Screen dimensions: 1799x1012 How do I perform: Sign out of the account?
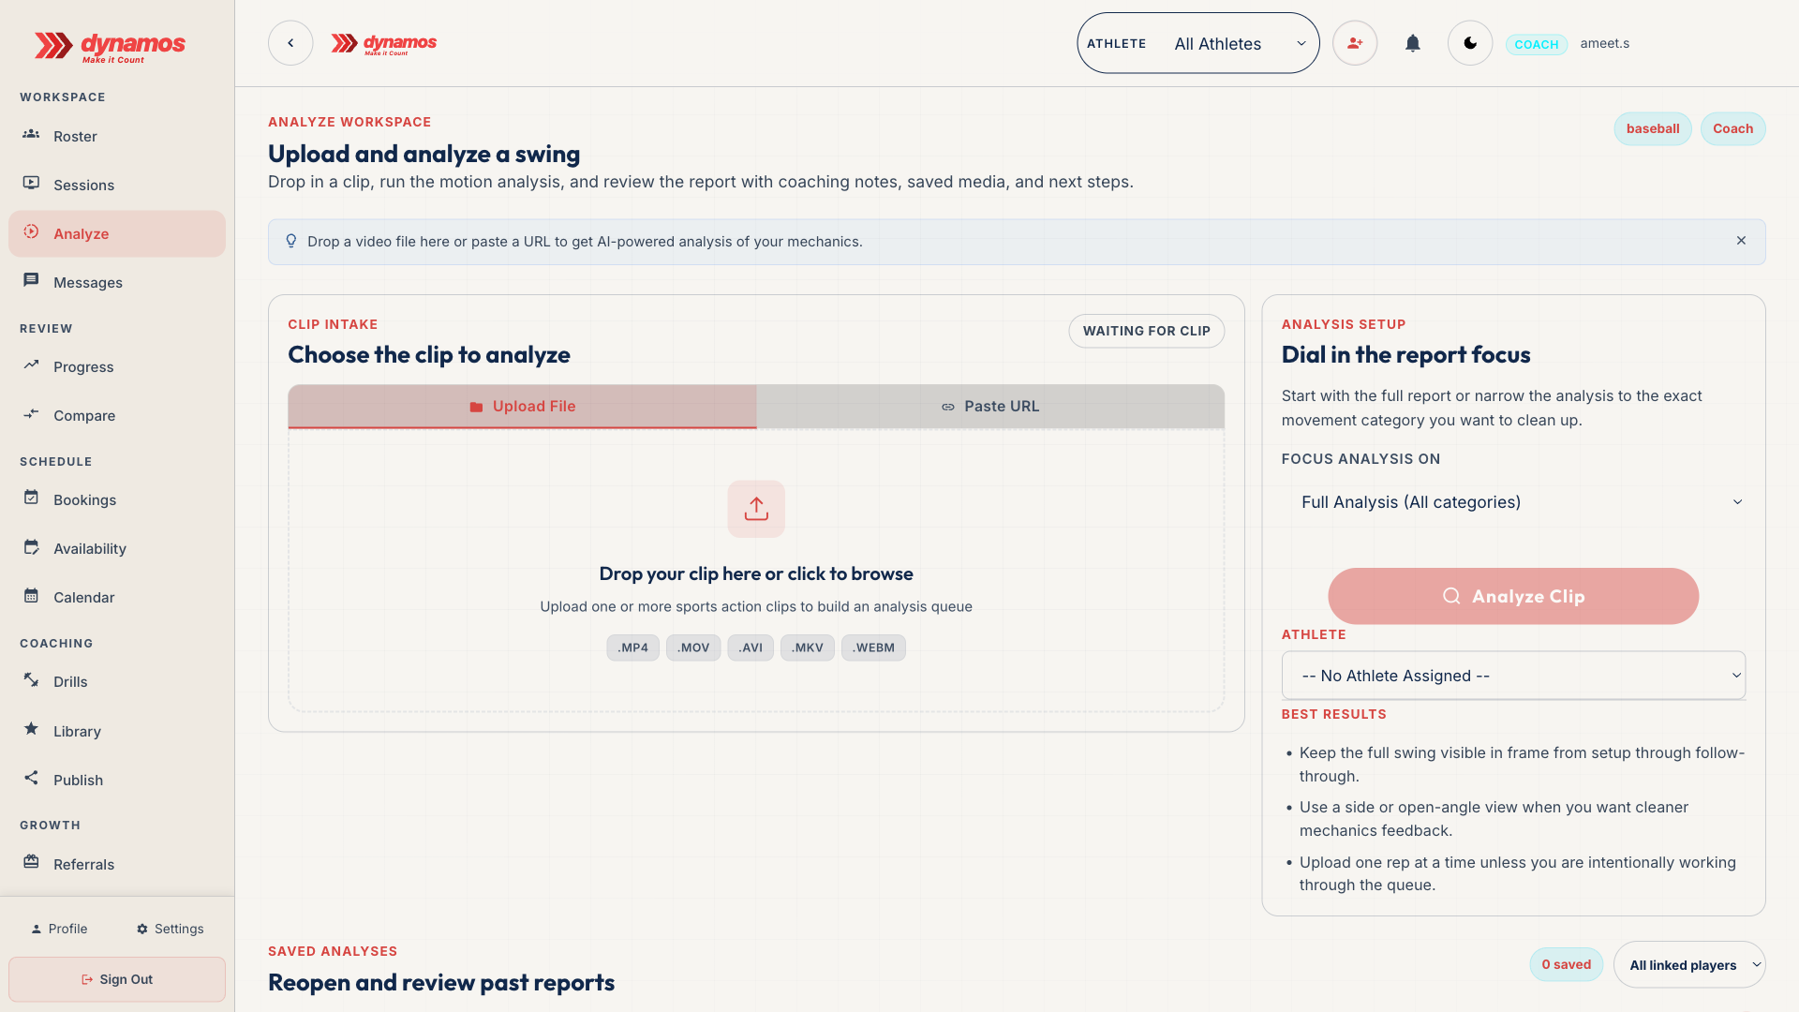pos(117,979)
